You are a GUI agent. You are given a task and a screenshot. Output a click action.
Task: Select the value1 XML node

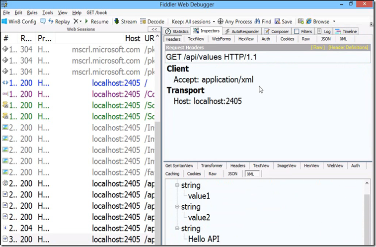click(x=199, y=196)
